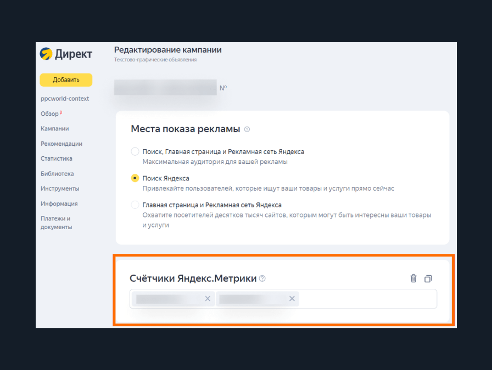The image size is (492, 370).
Task: Select the Поиск Яндекса radio option
Action: coord(135,178)
